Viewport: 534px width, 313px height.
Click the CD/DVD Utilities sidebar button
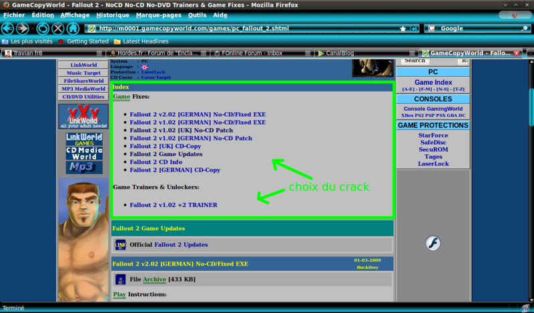coord(83,97)
